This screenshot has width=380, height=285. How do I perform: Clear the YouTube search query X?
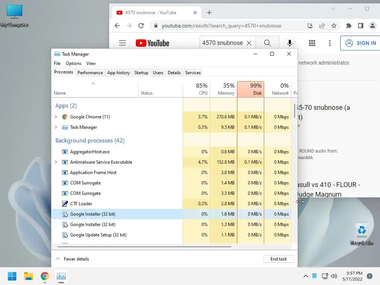click(249, 43)
